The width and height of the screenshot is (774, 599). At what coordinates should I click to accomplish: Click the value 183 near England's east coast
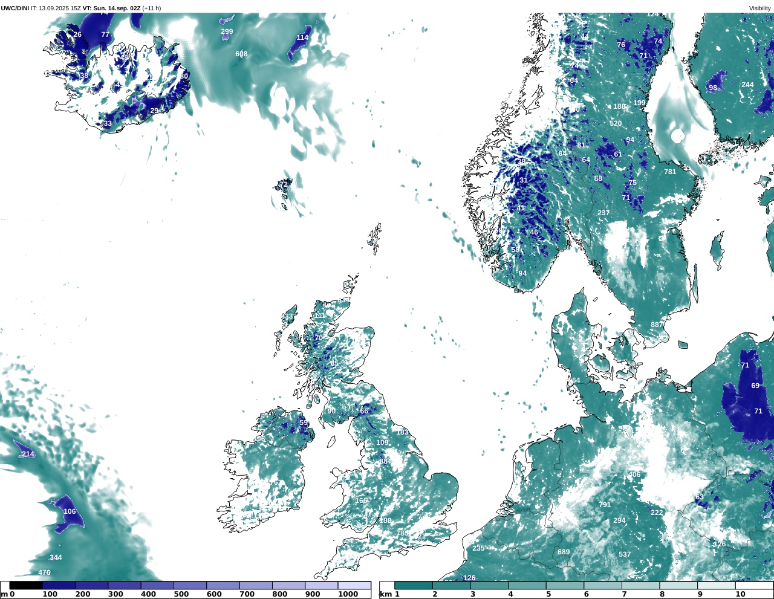click(402, 433)
